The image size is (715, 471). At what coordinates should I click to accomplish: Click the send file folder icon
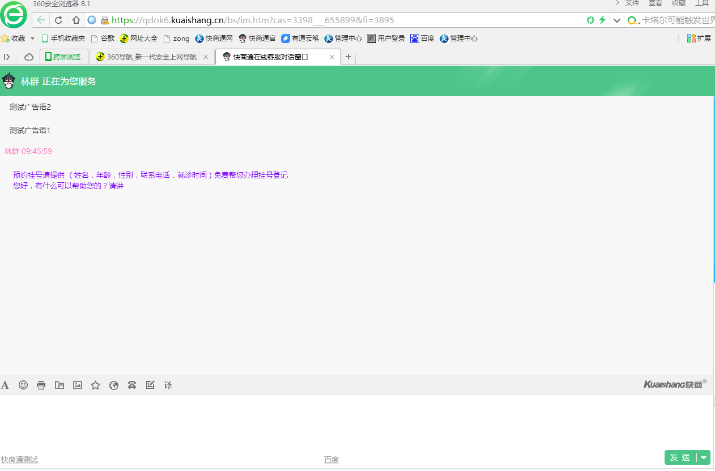(x=59, y=385)
